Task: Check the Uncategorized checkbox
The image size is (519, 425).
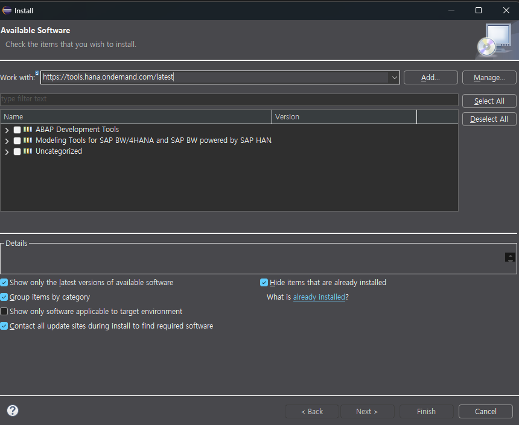Action: tap(18, 152)
